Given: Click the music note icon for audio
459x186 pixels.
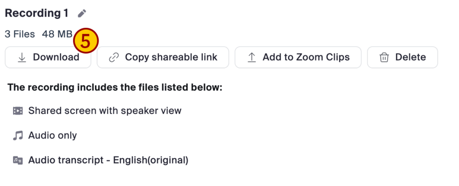Looking at the screenshot, I should point(18,135).
